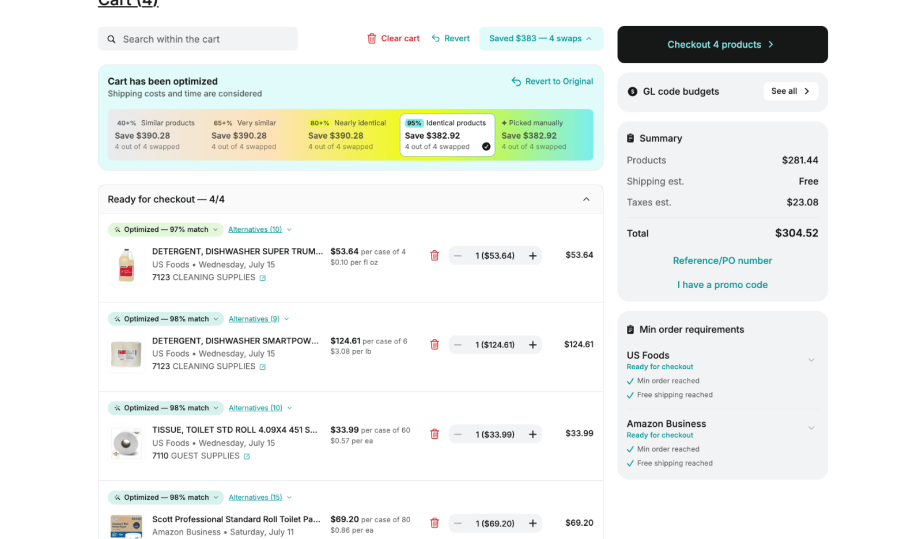Edit GL code 7123 for Super Trump detergent
Image resolution: width=922 pixels, height=539 pixels.
click(x=263, y=278)
